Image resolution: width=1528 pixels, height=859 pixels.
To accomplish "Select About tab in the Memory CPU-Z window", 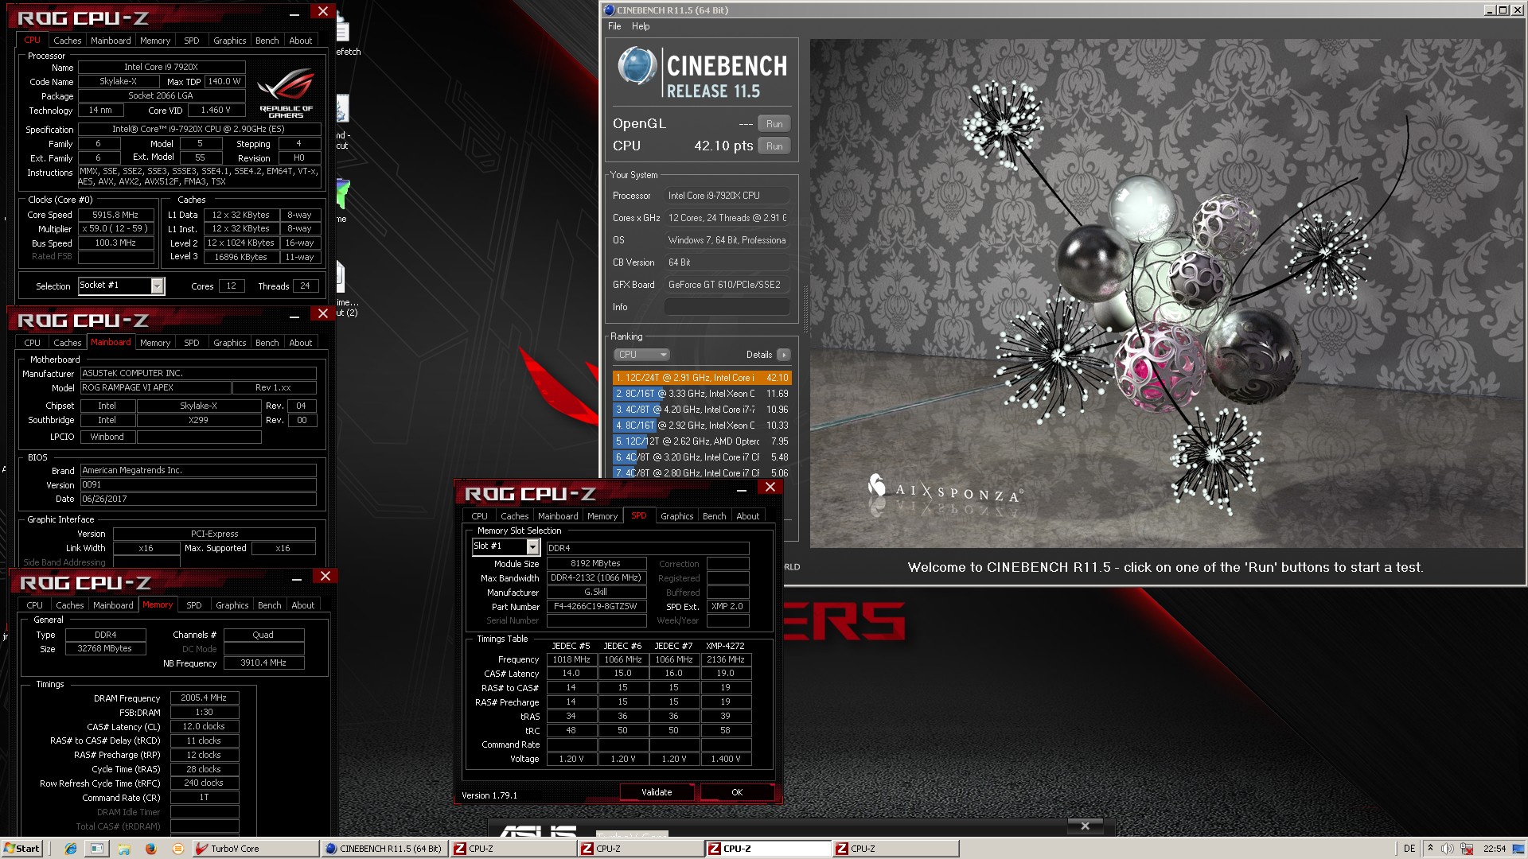I will (303, 605).
